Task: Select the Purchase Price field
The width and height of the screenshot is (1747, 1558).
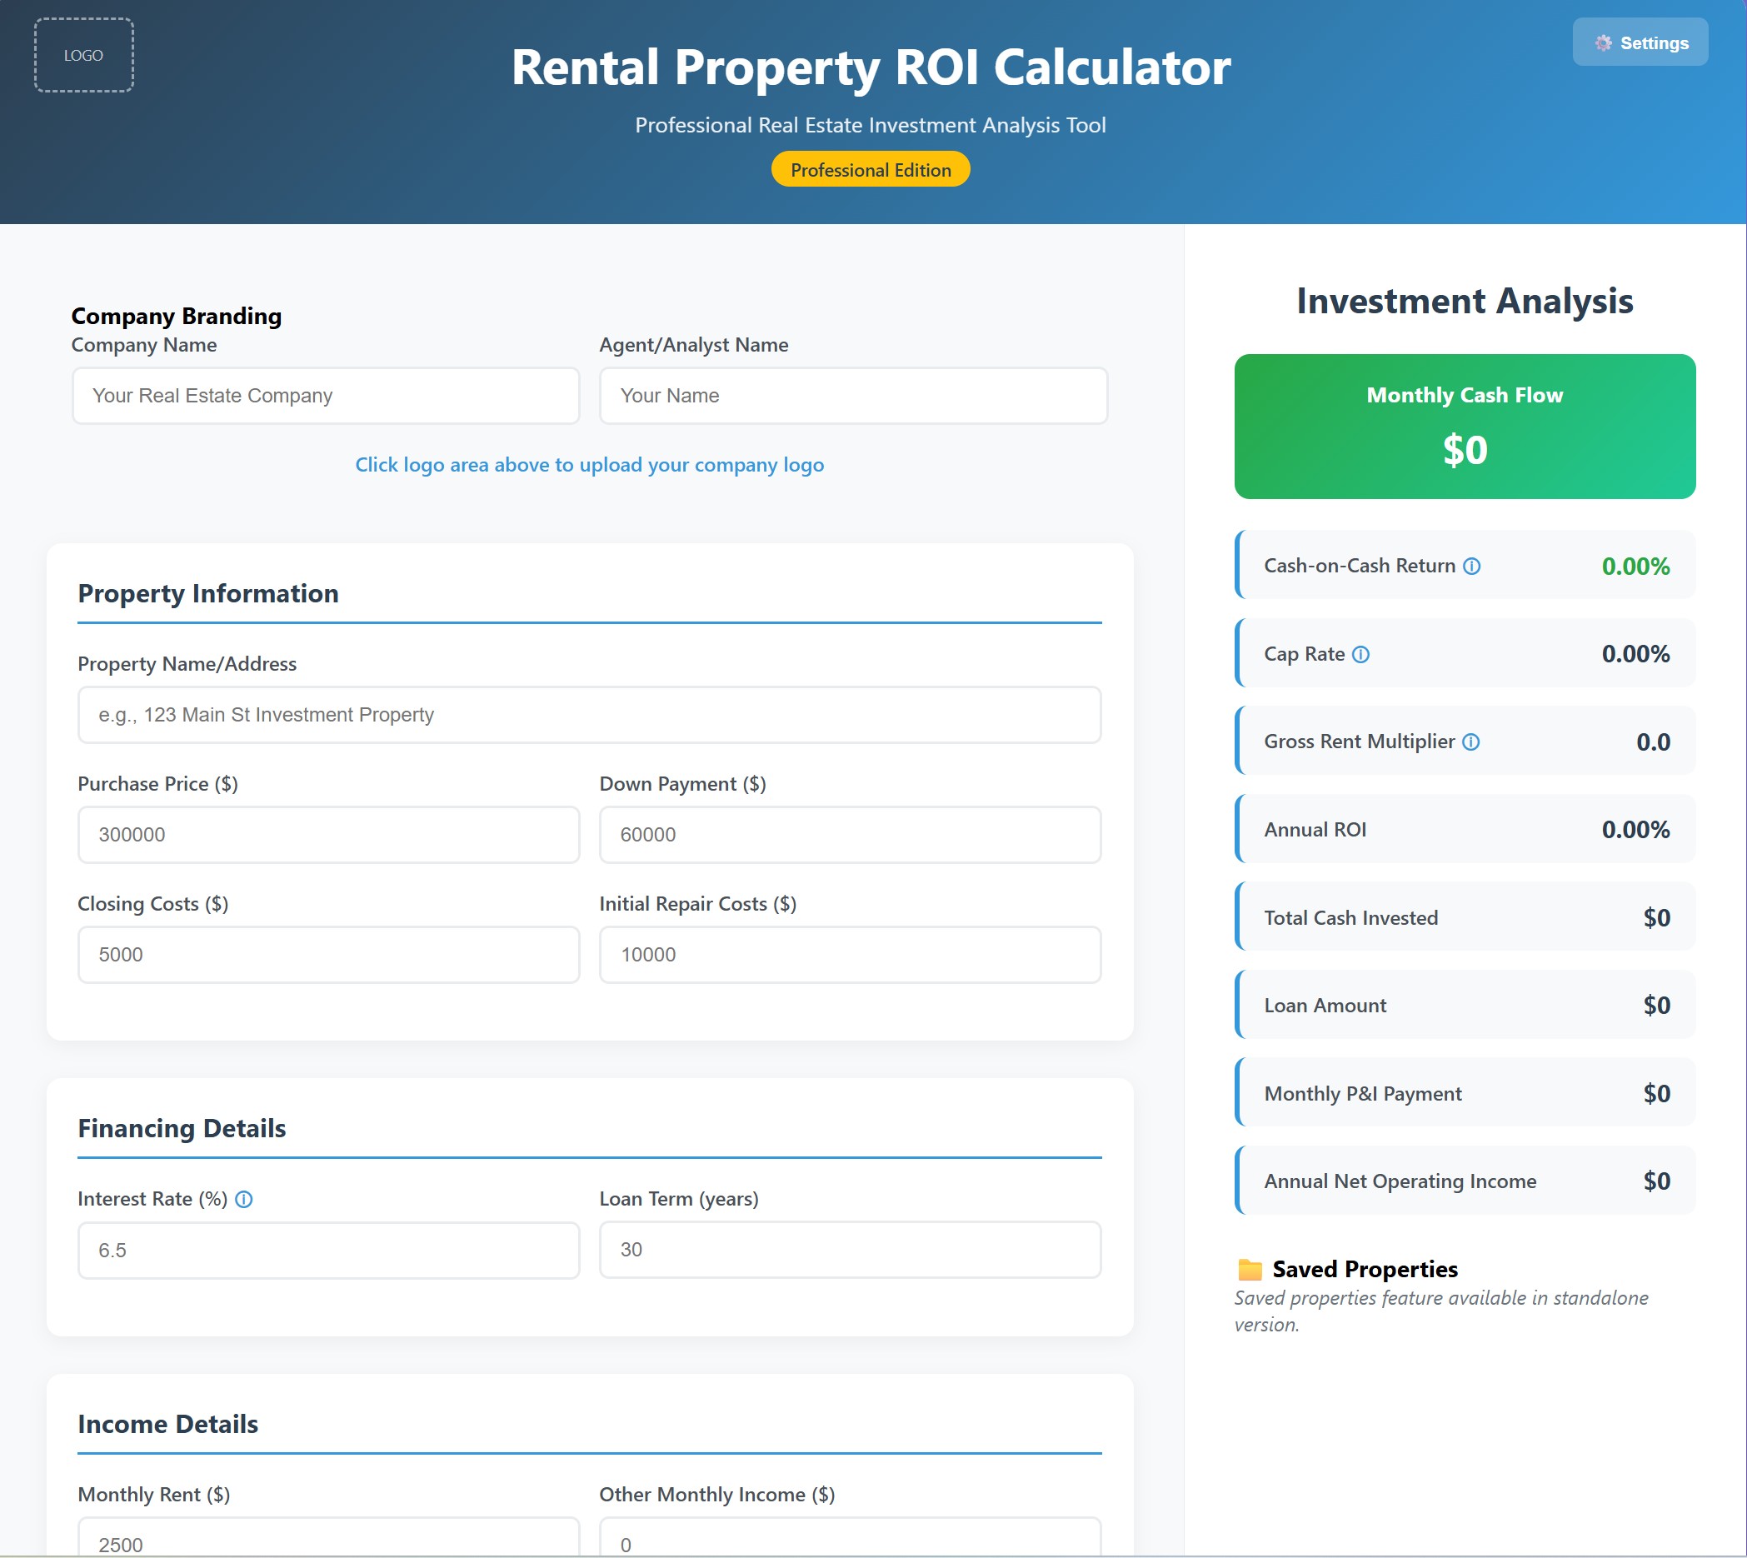Action: pyautogui.click(x=328, y=835)
